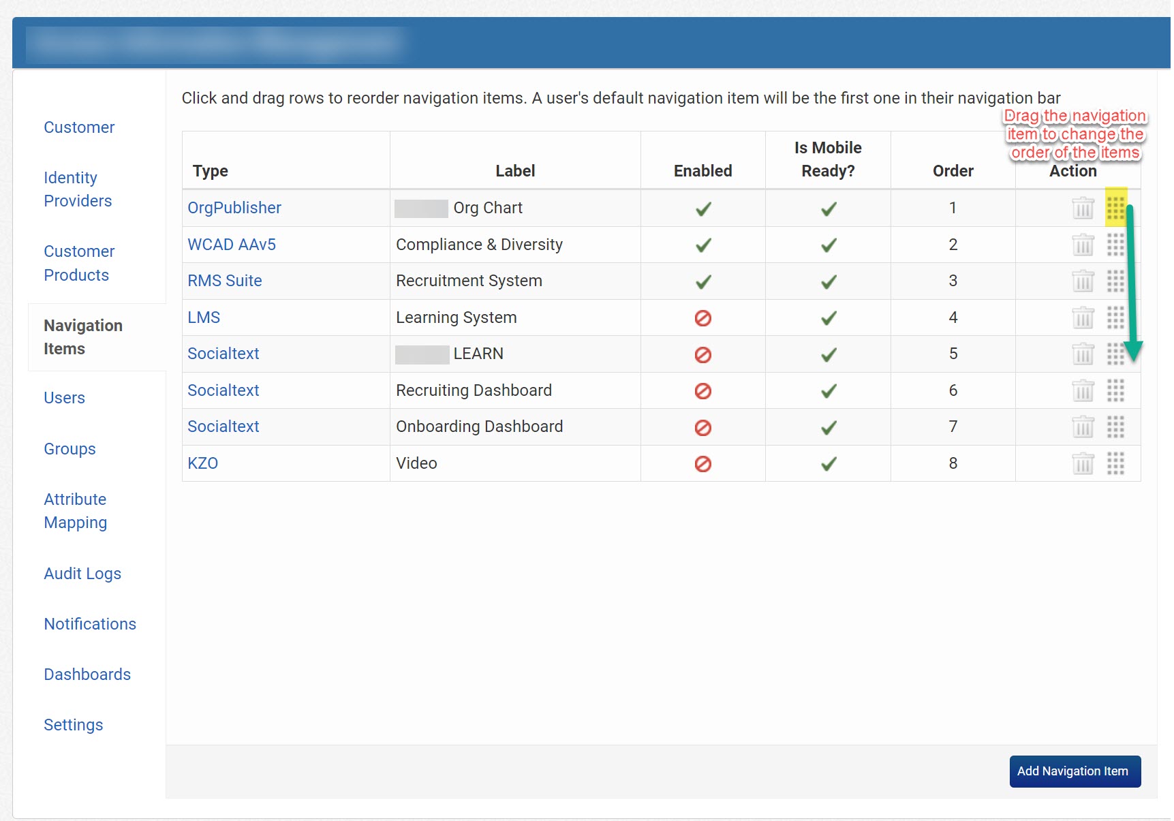Image resolution: width=1174 pixels, height=821 pixels.
Task: Click drag handle for Recruitment System row
Action: (x=1115, y=281)
